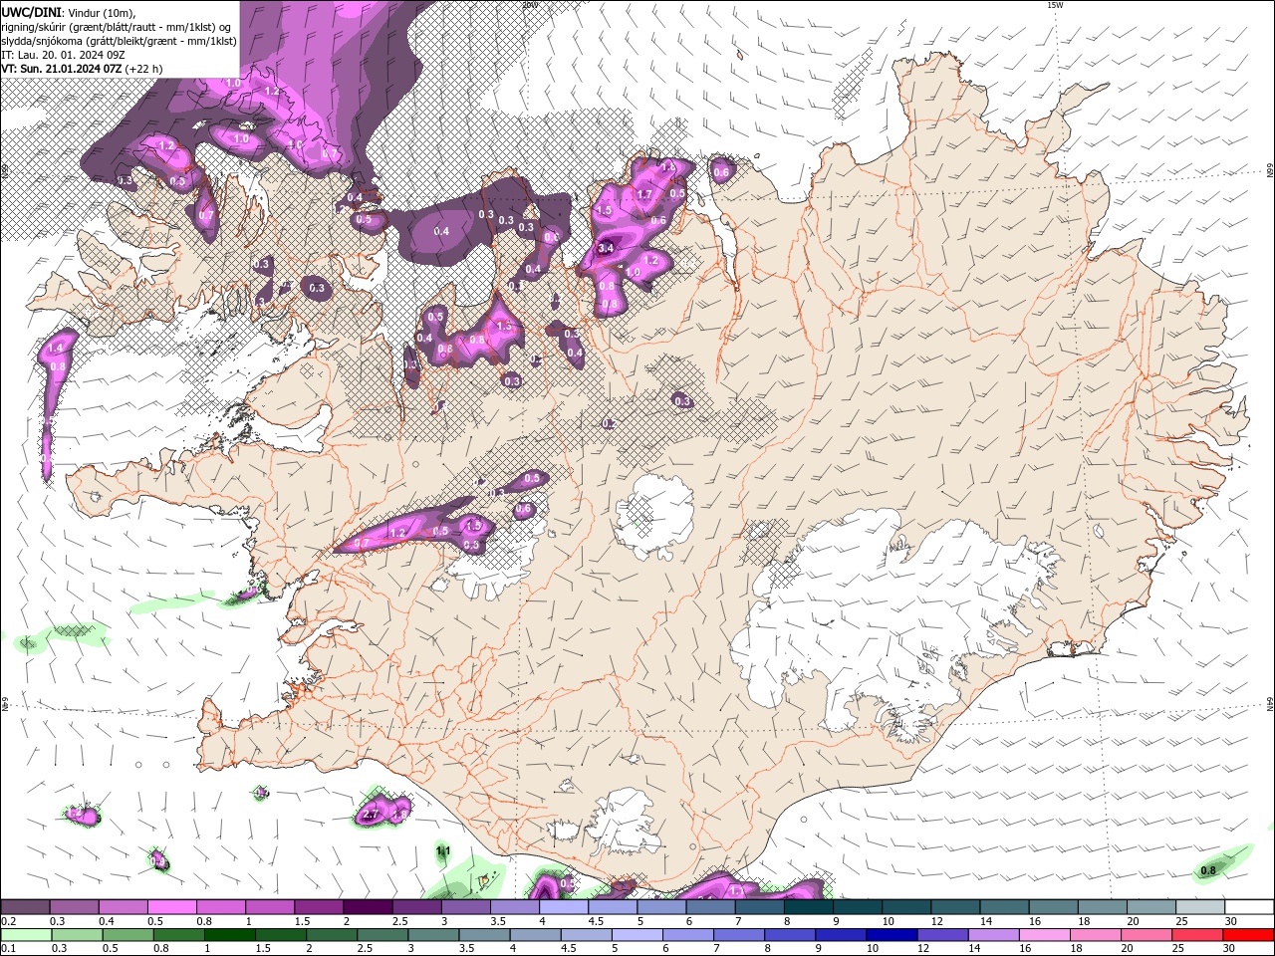Click the 2.7 value on the southwest offshore cell
This screenshot has height=956, width=1275.
point(371,815)
